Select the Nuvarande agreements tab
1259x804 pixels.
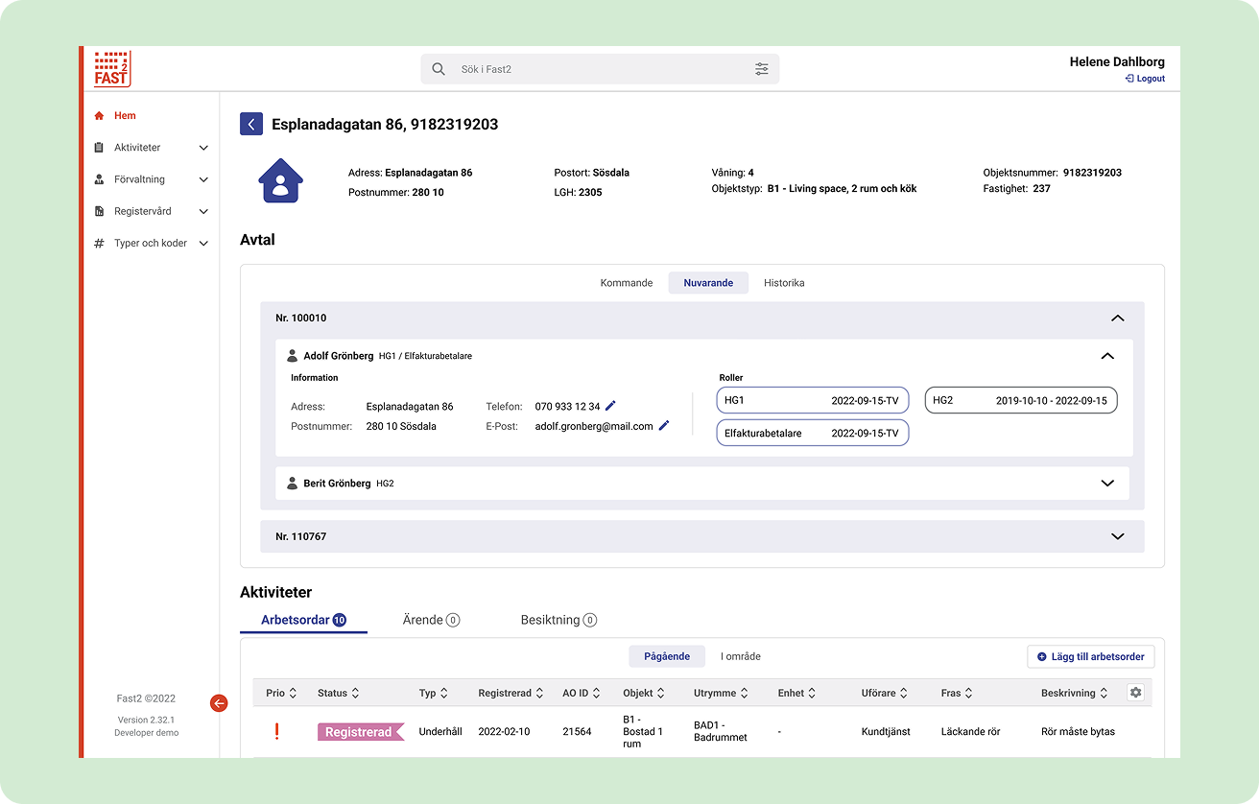708,283
